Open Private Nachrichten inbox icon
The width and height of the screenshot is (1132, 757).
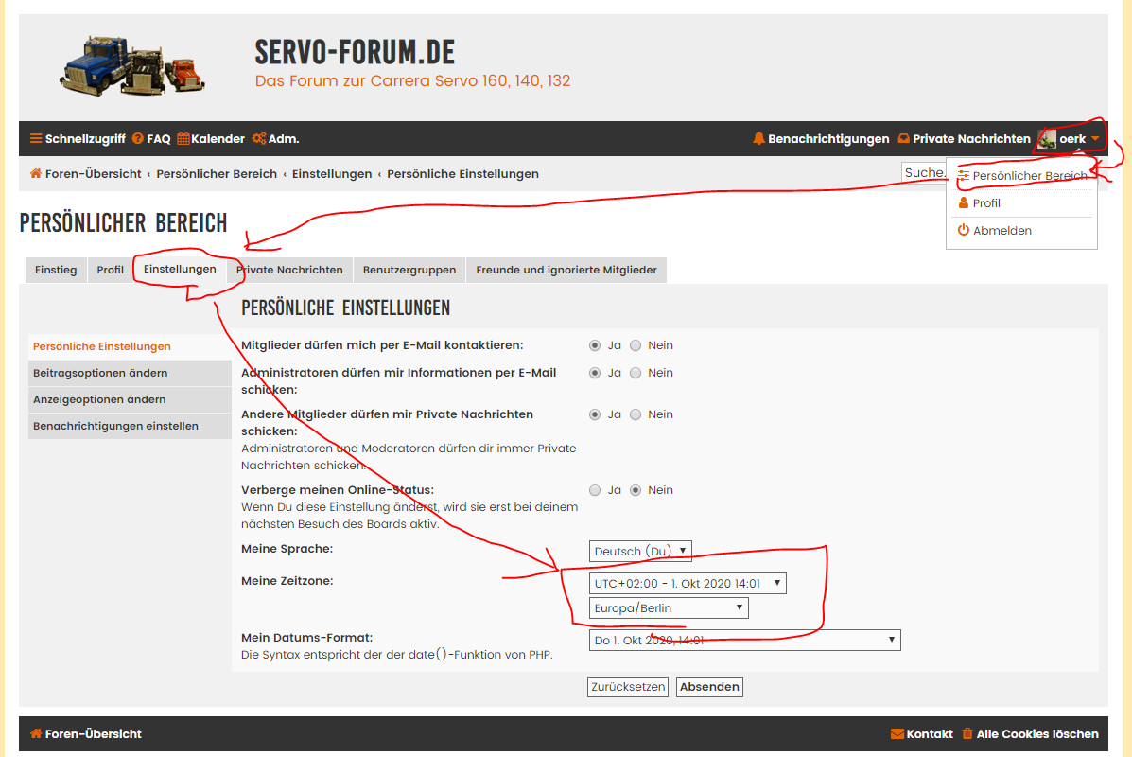(x=903, y=139)
